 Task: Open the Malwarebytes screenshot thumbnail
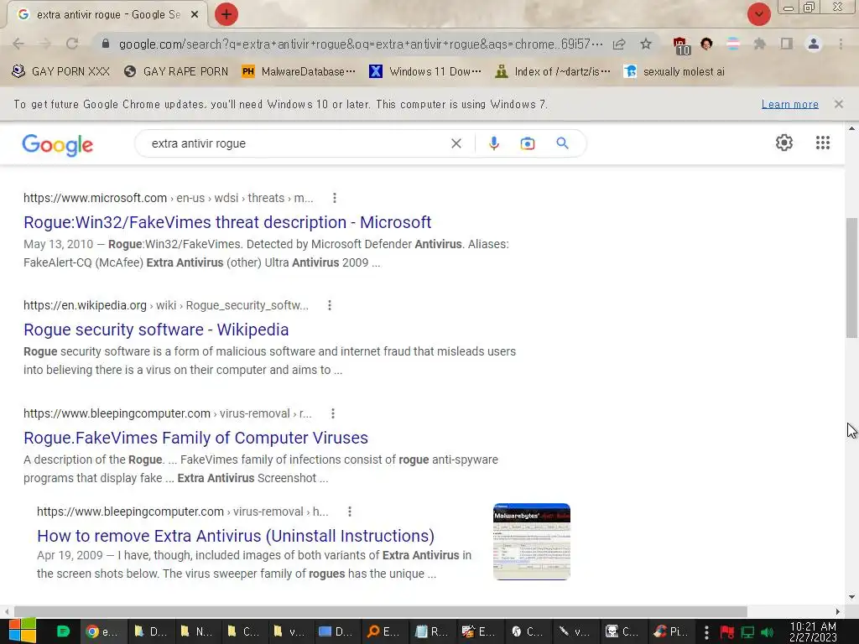(531, 541)
